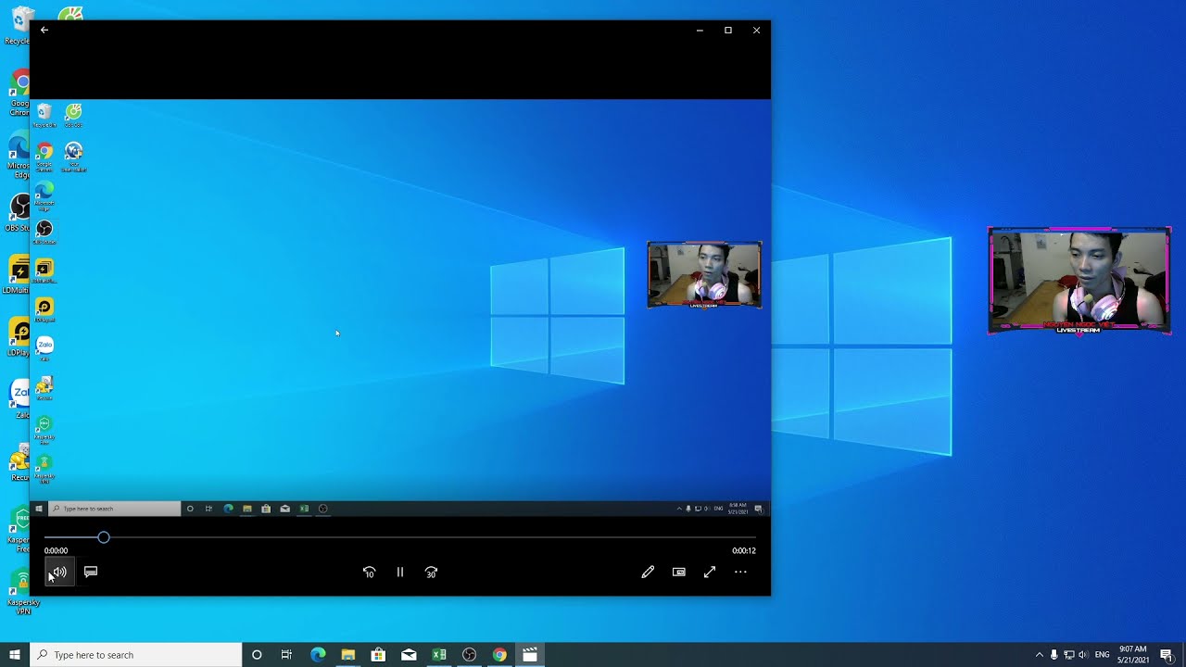Pause the video playback
1186x667 pixels.
400,573
